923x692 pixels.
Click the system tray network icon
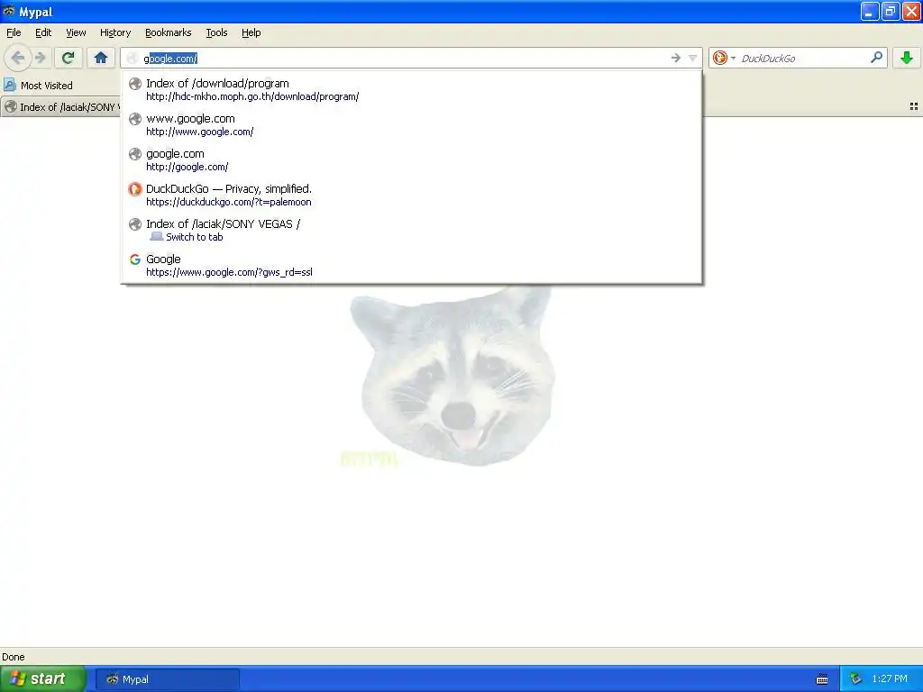pyautogui.click(x=856, y=679)
